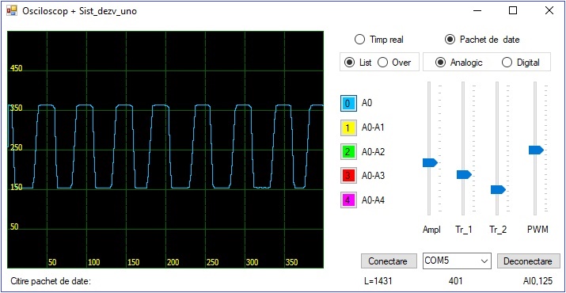Image resolution: width=566 pixels, height=293 pixels.
Task: Click the 401 status value
Action: 455,280
